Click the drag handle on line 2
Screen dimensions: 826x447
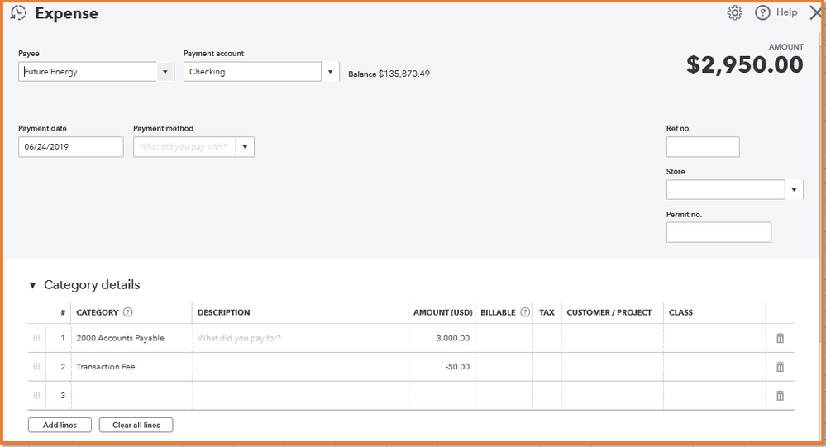point(36,367)
